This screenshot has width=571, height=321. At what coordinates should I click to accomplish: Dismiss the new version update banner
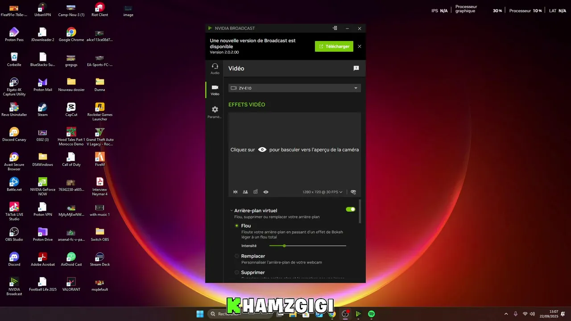(360, 46)
